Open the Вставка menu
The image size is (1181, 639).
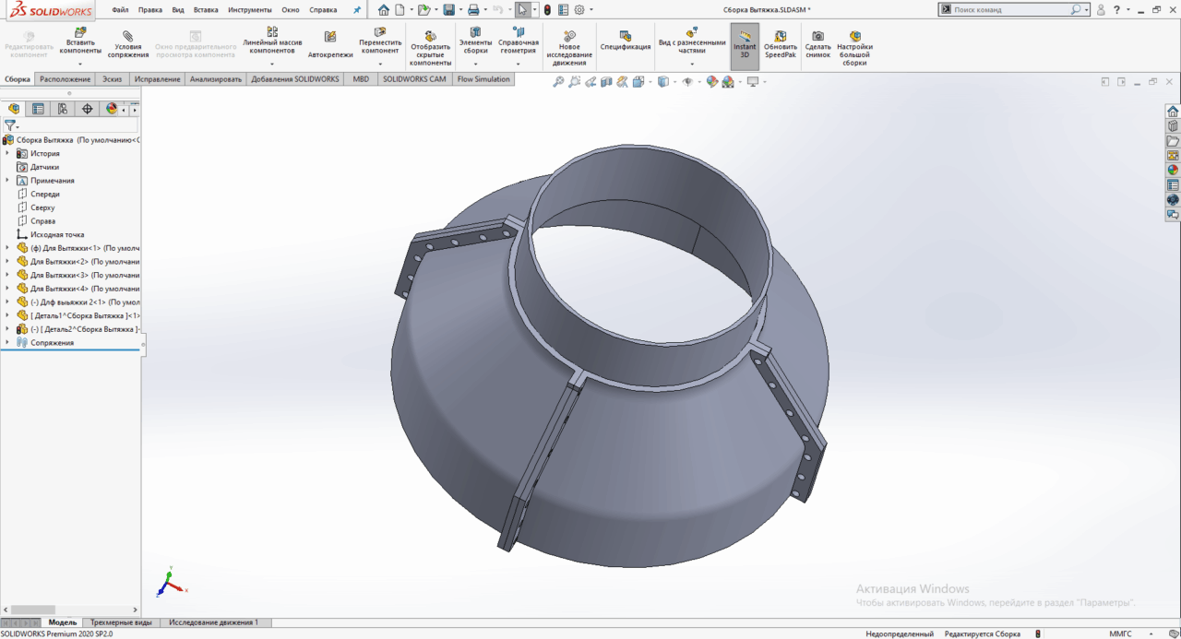click(x=206, y=9)
